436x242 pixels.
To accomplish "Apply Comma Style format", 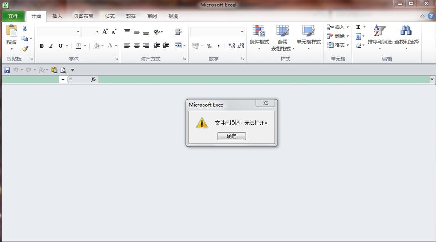I will click(218, 46).
